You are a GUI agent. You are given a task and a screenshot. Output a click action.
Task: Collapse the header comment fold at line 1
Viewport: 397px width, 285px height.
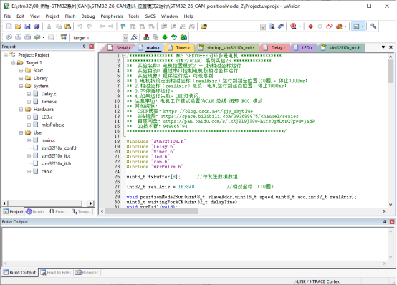pos(123,55)
